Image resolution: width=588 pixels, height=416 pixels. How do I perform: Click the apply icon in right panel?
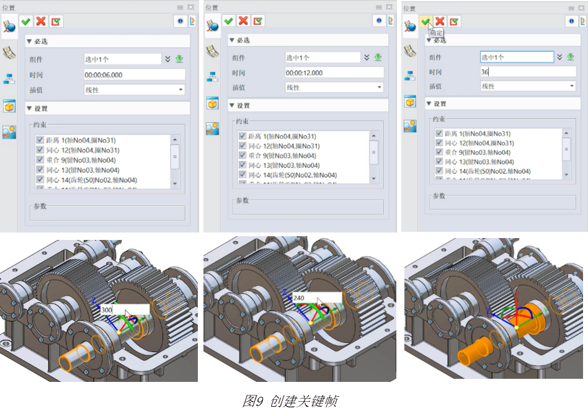455,22
